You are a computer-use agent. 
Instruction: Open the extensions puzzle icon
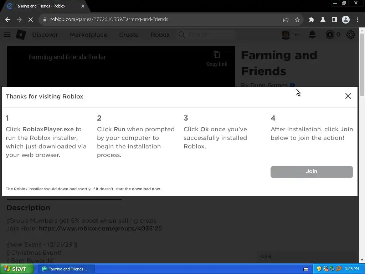click(312, 20)
